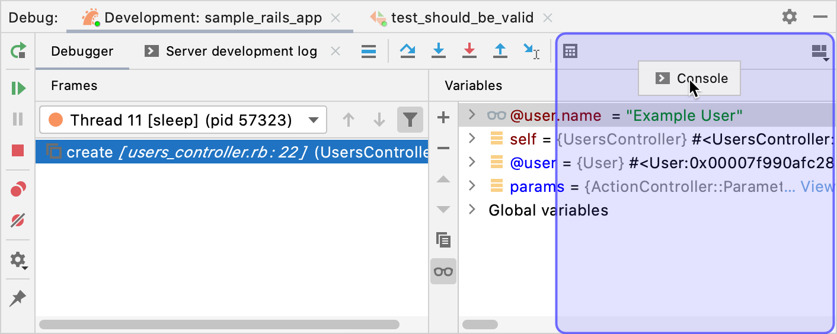Mute breakpoints in the sidebar
This screenshot has height=334, width=837.
(18, 220)
